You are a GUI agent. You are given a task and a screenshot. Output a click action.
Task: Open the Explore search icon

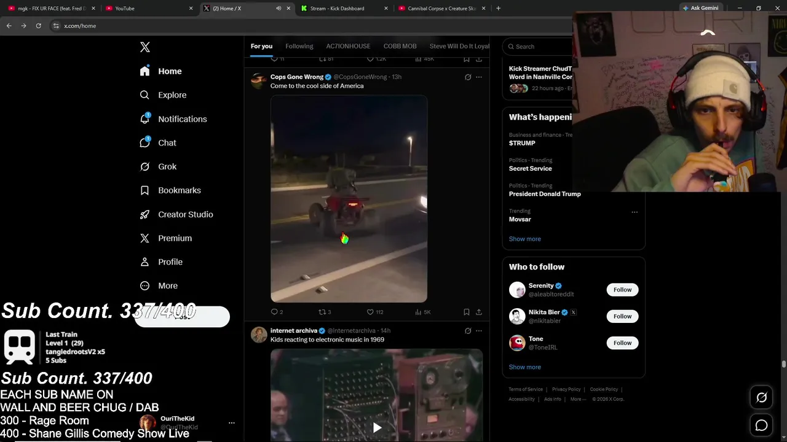144,95
